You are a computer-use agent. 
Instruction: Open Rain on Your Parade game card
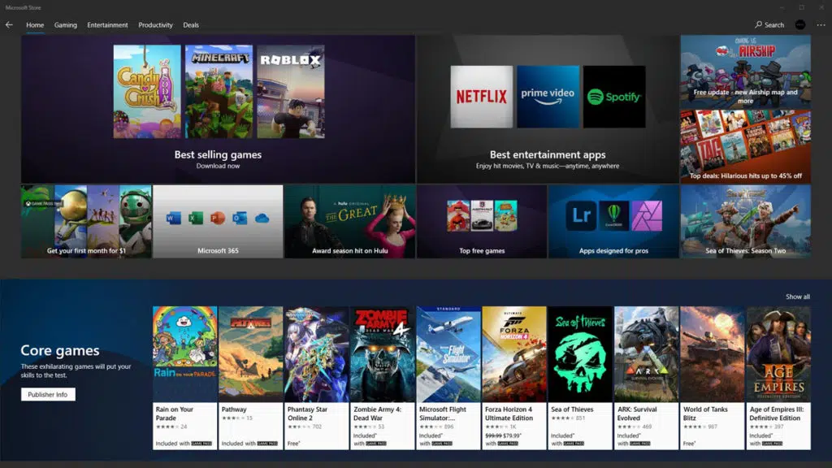coord(184,378)
